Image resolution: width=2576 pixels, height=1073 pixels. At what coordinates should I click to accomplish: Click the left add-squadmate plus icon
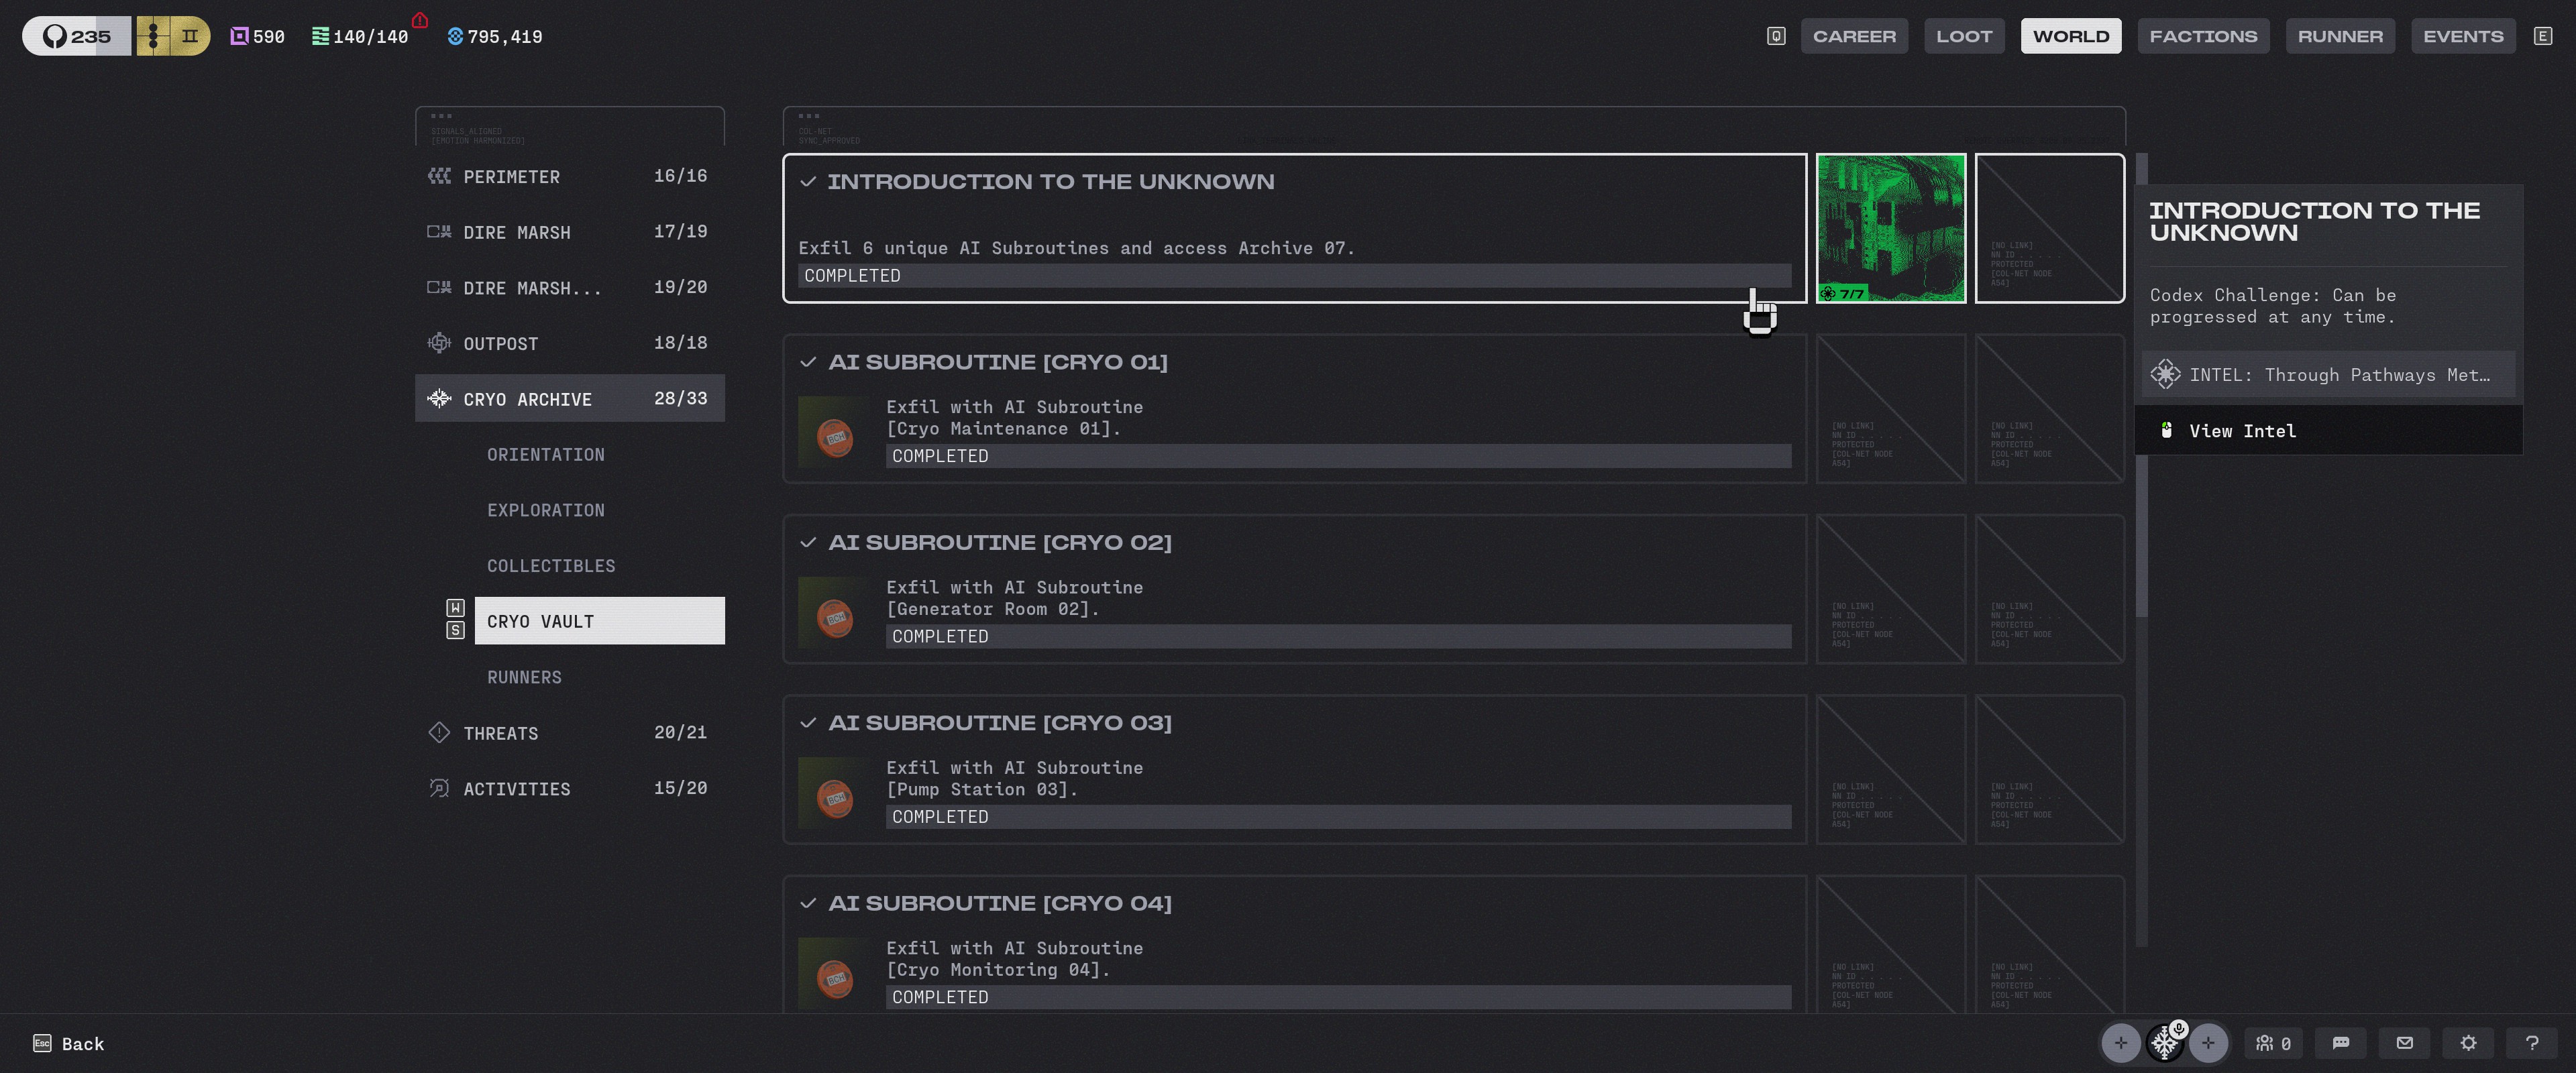[2120, 1043]
